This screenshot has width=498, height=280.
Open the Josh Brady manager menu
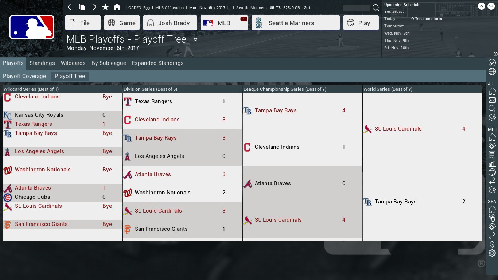170,23
